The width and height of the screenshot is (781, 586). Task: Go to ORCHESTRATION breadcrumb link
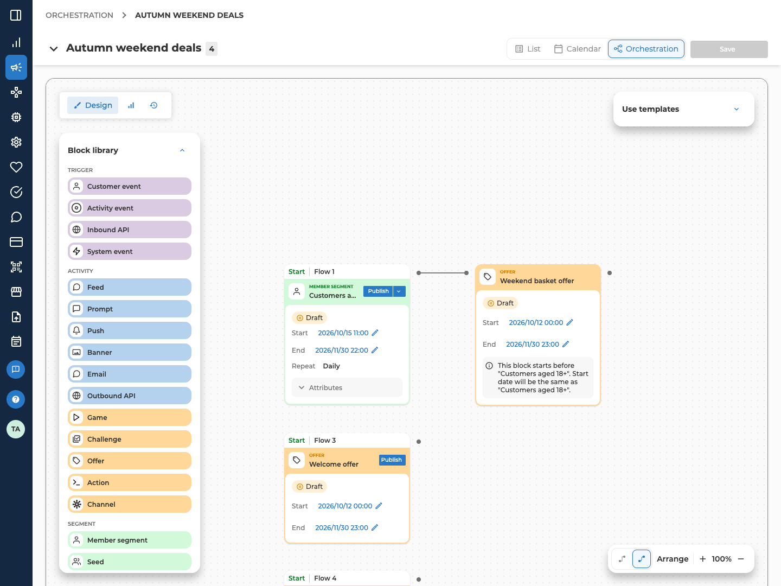tap(80, 15)
